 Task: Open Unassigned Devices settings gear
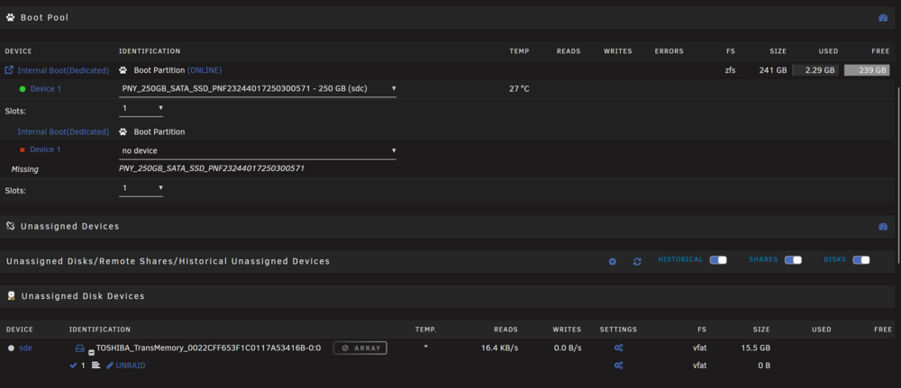point(613,261)
